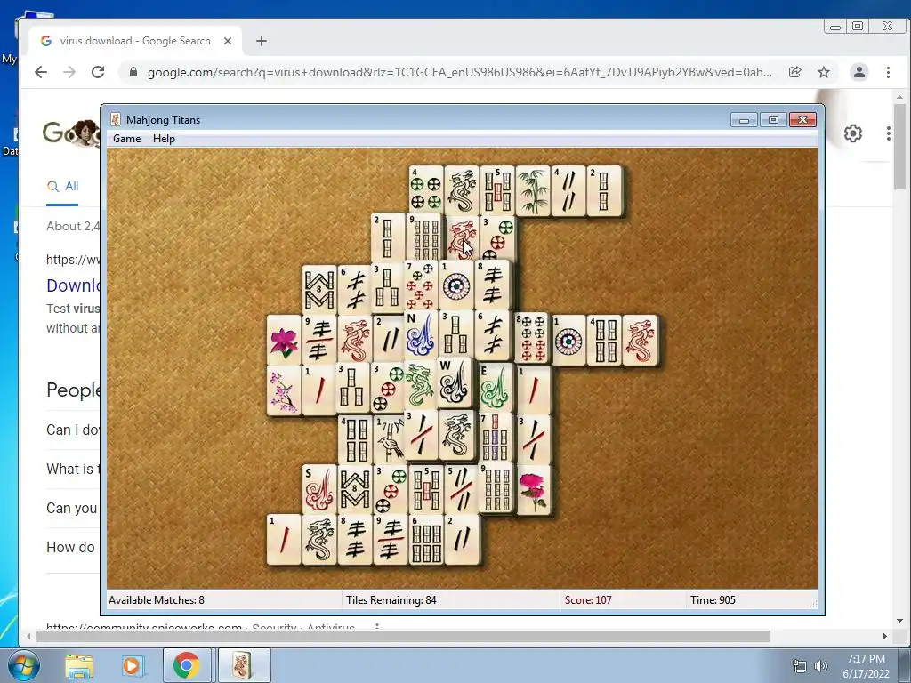The height and width of the screenshot is (683, 911).
Task: Go back in Chrome
Action: [41, 72]
